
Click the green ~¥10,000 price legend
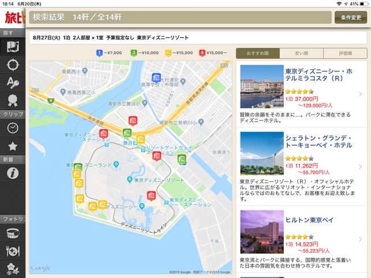(145, 53)
